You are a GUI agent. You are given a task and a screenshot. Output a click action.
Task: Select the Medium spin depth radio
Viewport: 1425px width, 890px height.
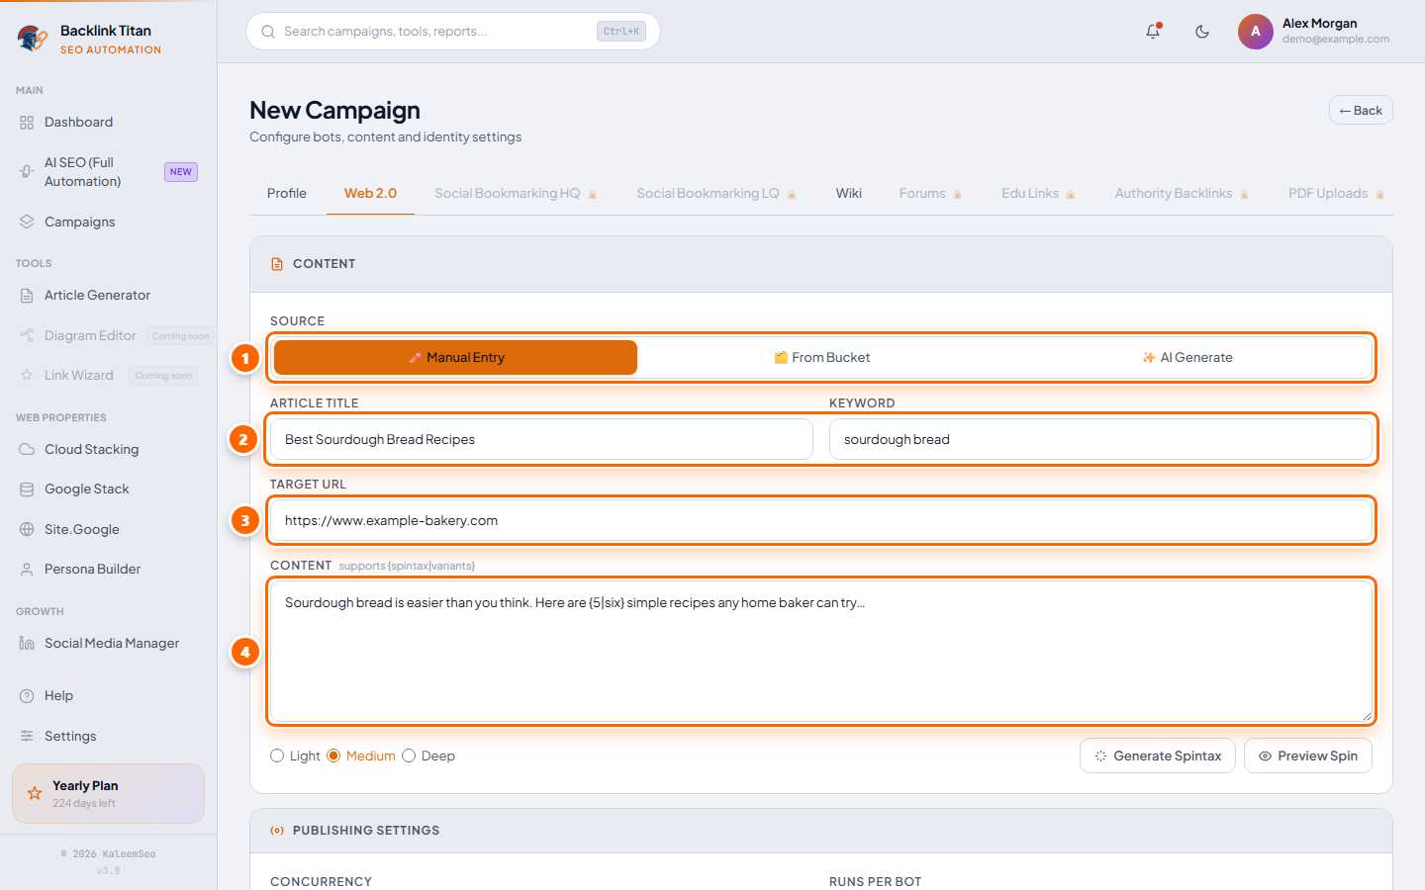coord(333,756)
